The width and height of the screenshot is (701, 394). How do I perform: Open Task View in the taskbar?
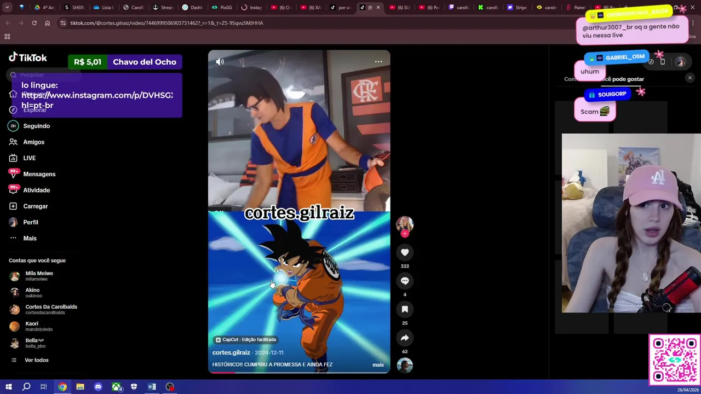(x=44, y=387)
